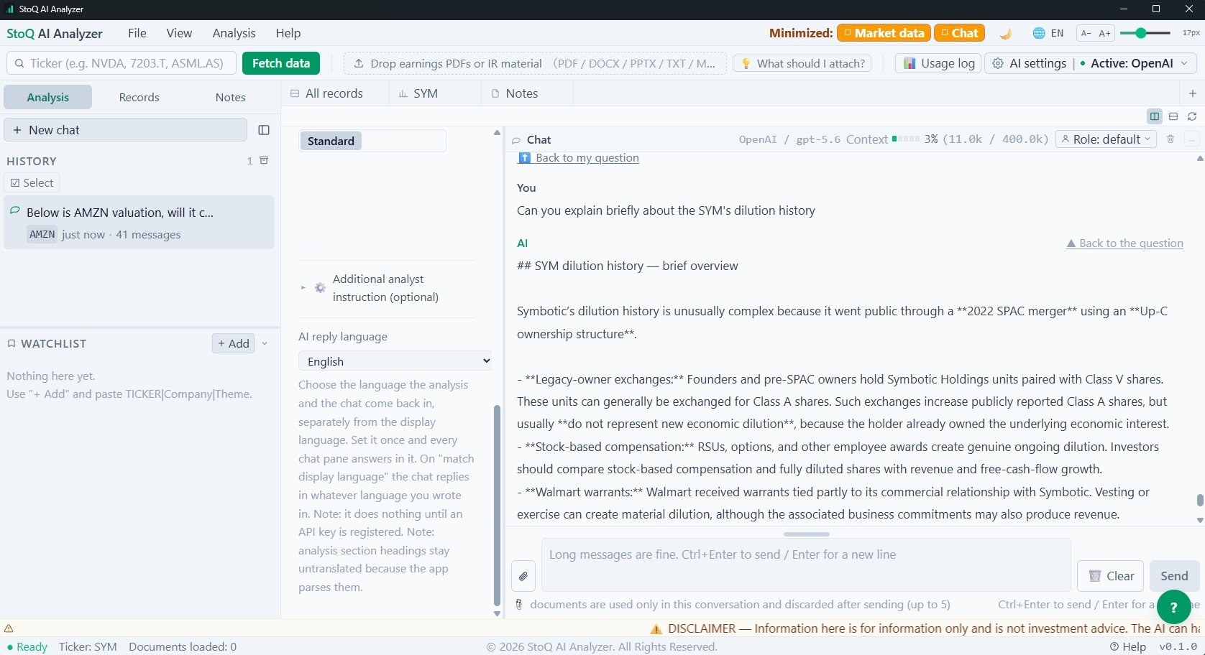Restore the minimized Market data panel

[x=884, y=33]
